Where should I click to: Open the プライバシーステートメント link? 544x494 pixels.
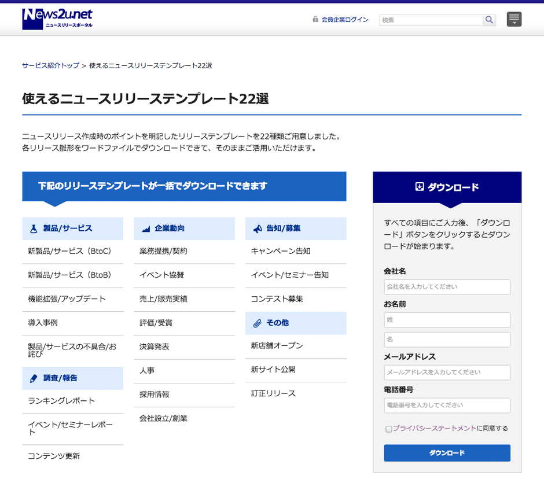[435, 429]
